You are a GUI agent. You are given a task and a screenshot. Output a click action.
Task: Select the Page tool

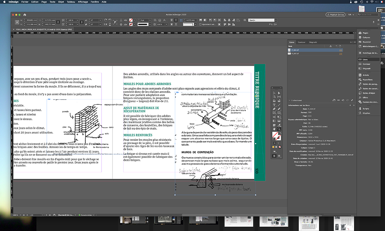[x=274, y=97]
